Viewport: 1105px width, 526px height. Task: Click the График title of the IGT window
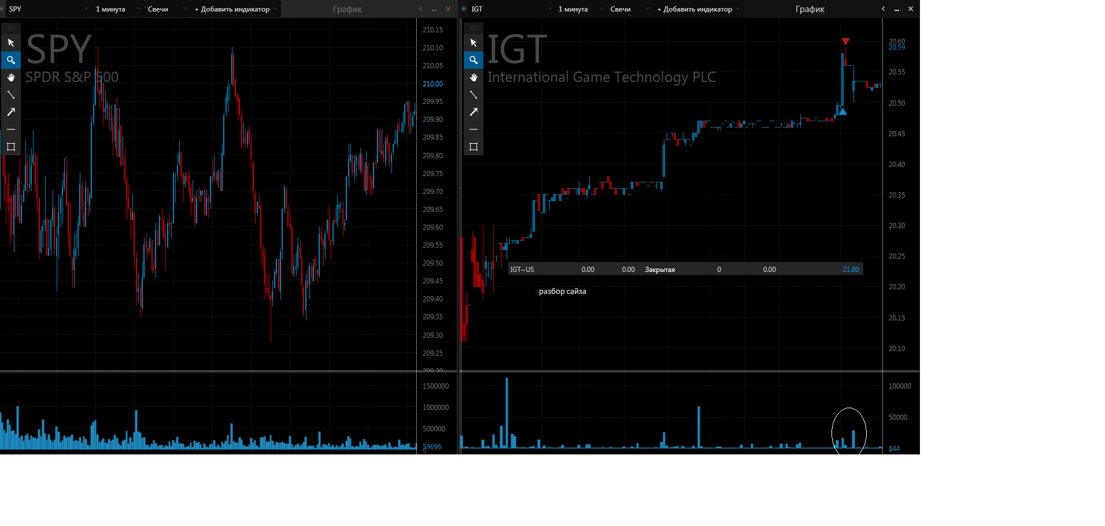tap(810, 9)
